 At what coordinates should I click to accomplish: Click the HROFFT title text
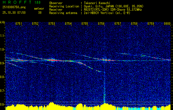coord(17,2)
